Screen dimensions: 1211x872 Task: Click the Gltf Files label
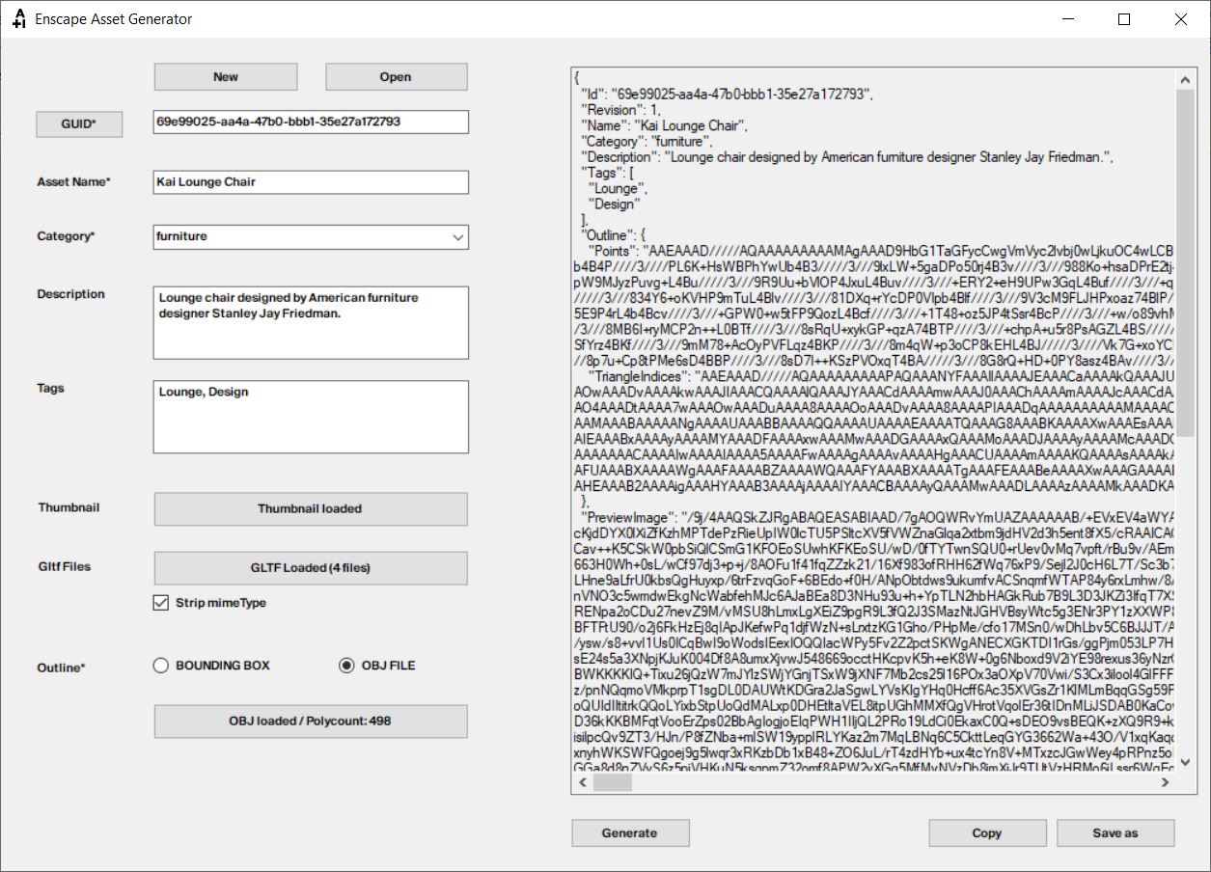(64, 566)
